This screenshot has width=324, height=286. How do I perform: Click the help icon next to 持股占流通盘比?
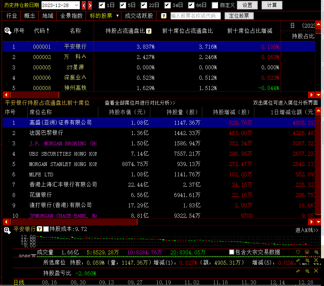149,31
